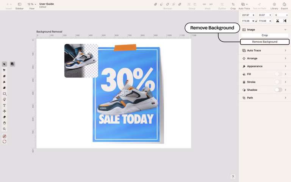Open the 12 % zoom View dropdown
Screen dimensions: 291x182
tap(32, 4)
